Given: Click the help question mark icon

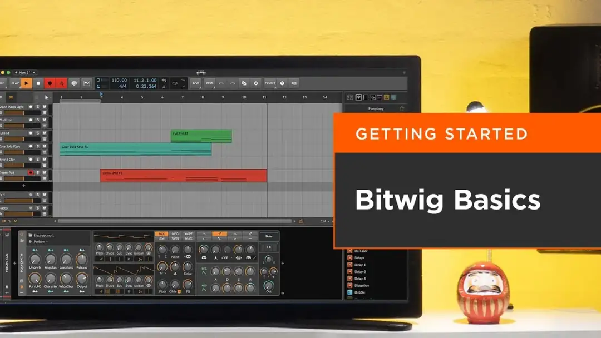Looking at the screenshot, I should pos(282,83).
